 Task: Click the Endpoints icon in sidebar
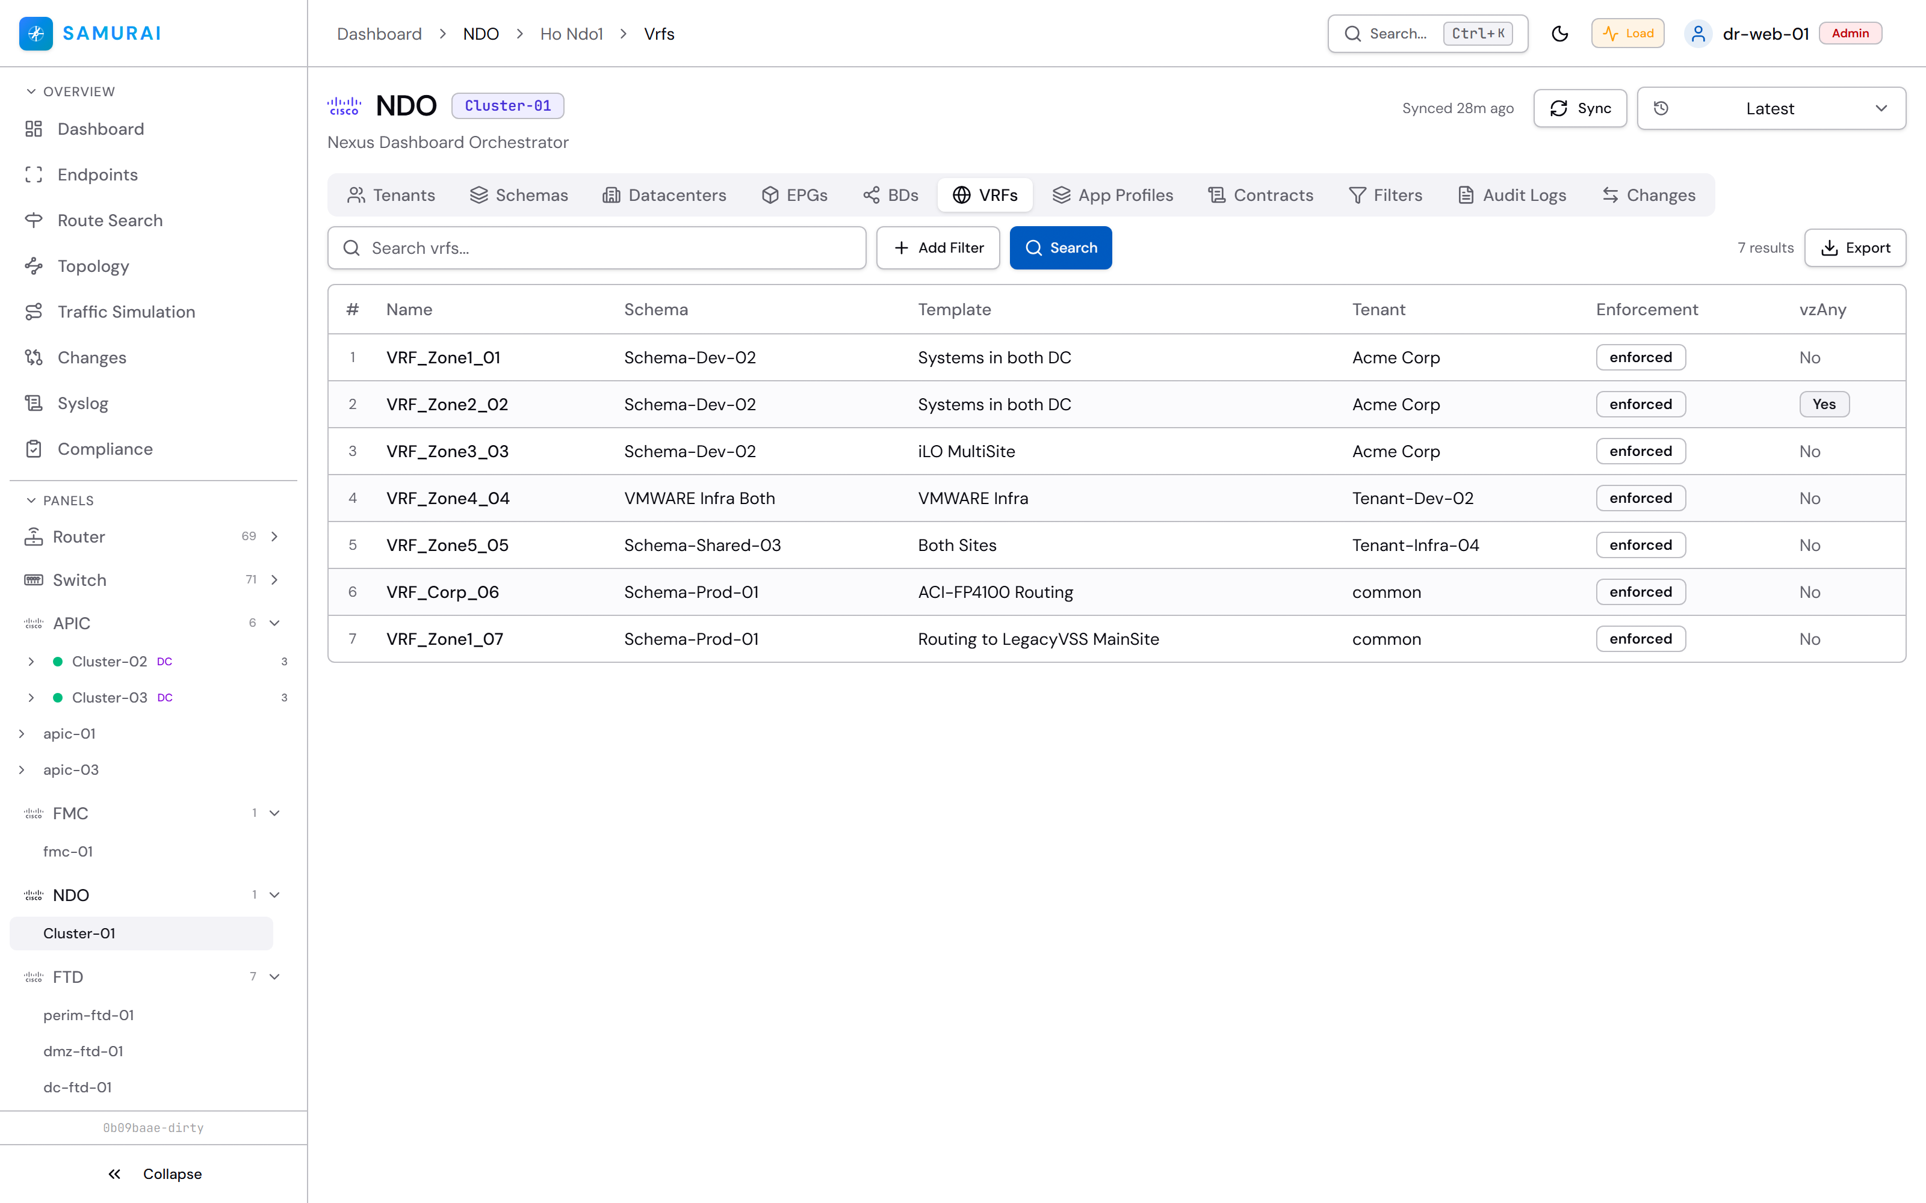tap(34, 174)
